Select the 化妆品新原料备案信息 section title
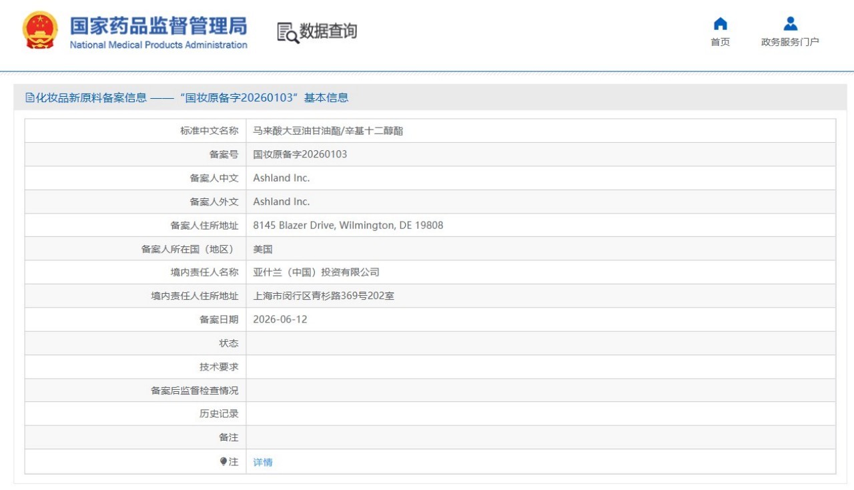Viewport: 854px width, 490px height. (91, 97)
